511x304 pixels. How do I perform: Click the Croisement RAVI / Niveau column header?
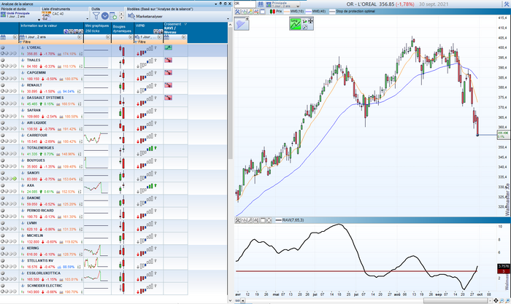175,28
